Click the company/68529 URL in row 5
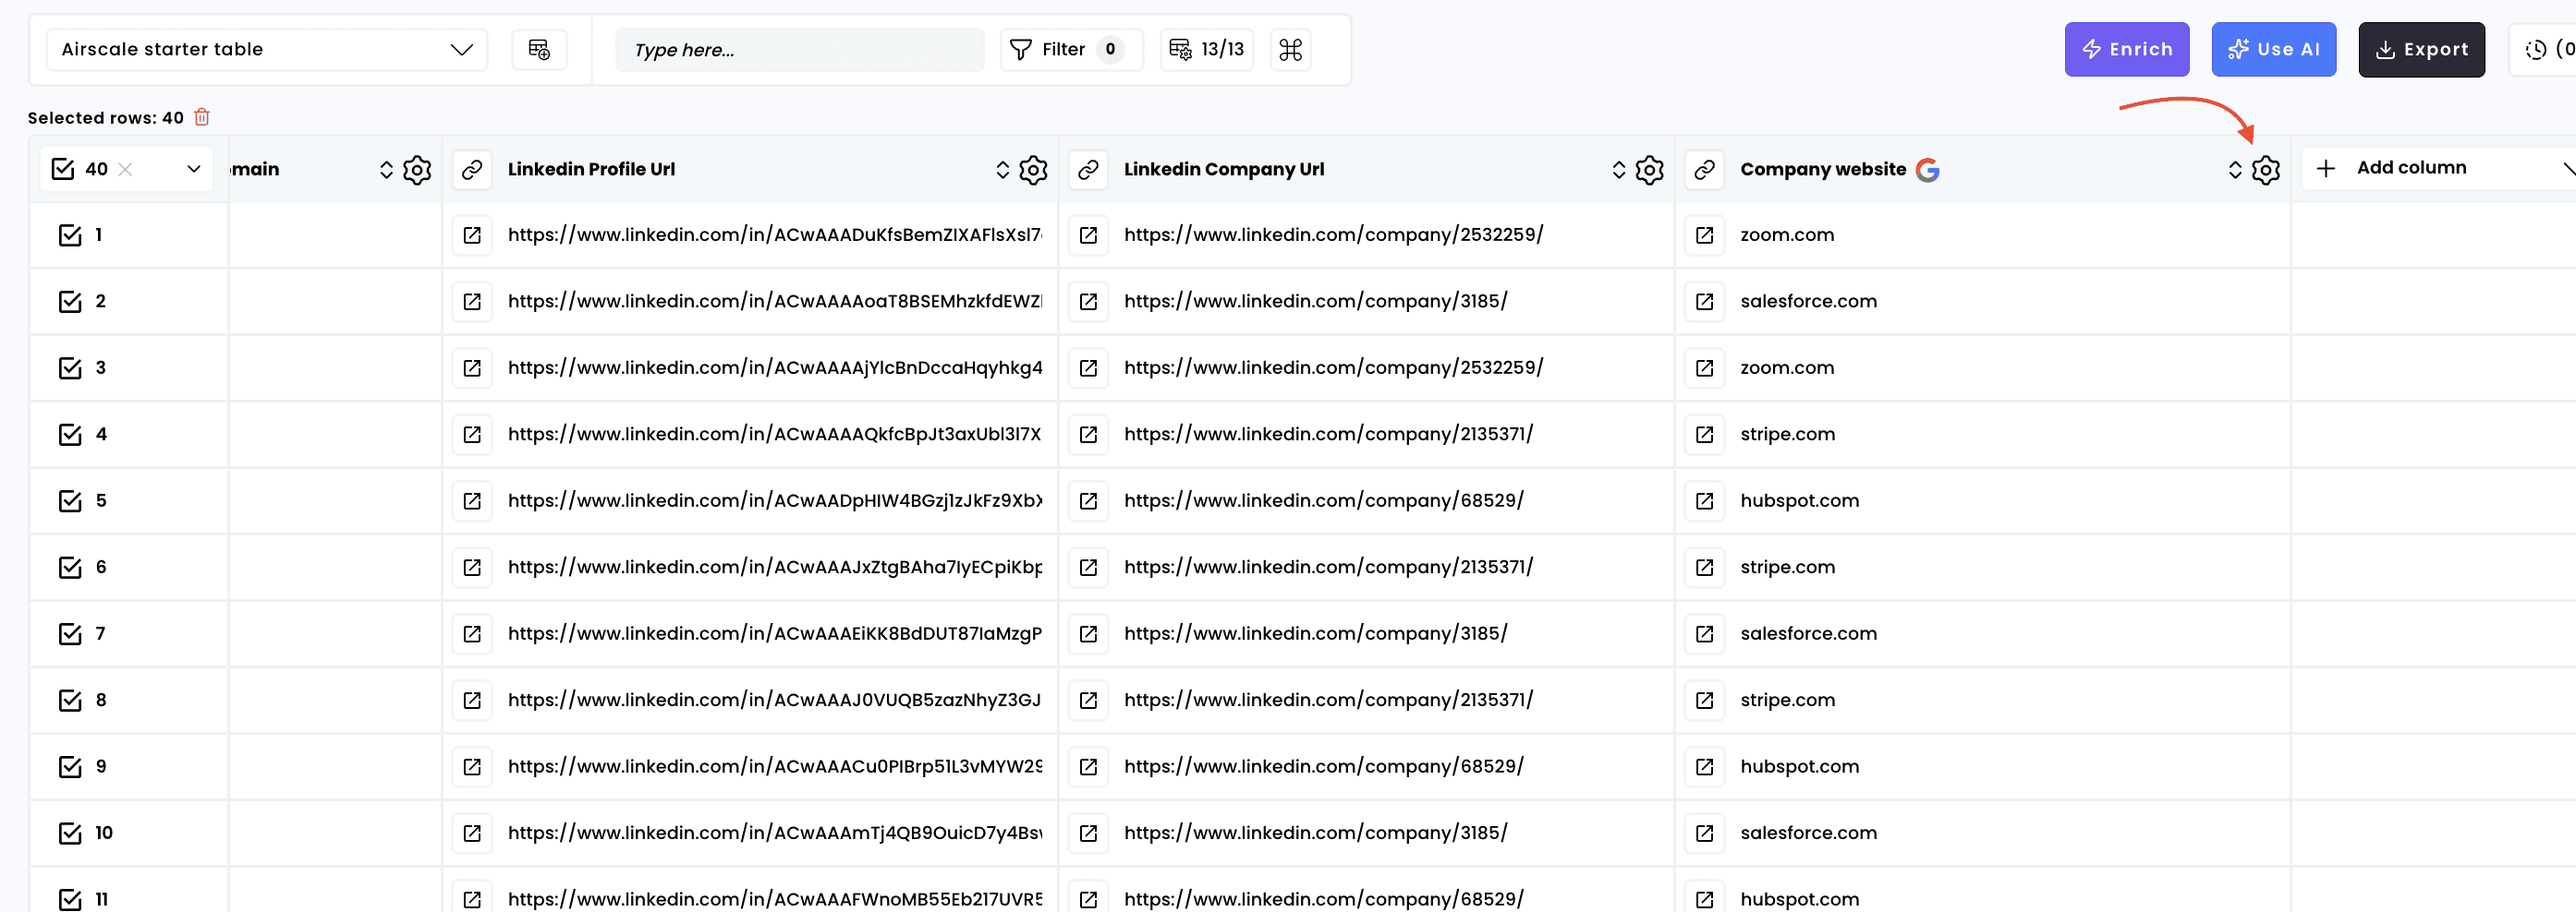Viewport: 2576px width, 912px height. point(1323,500)
